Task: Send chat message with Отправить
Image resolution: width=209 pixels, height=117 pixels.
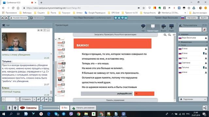Action: click(x=26, y=99)
